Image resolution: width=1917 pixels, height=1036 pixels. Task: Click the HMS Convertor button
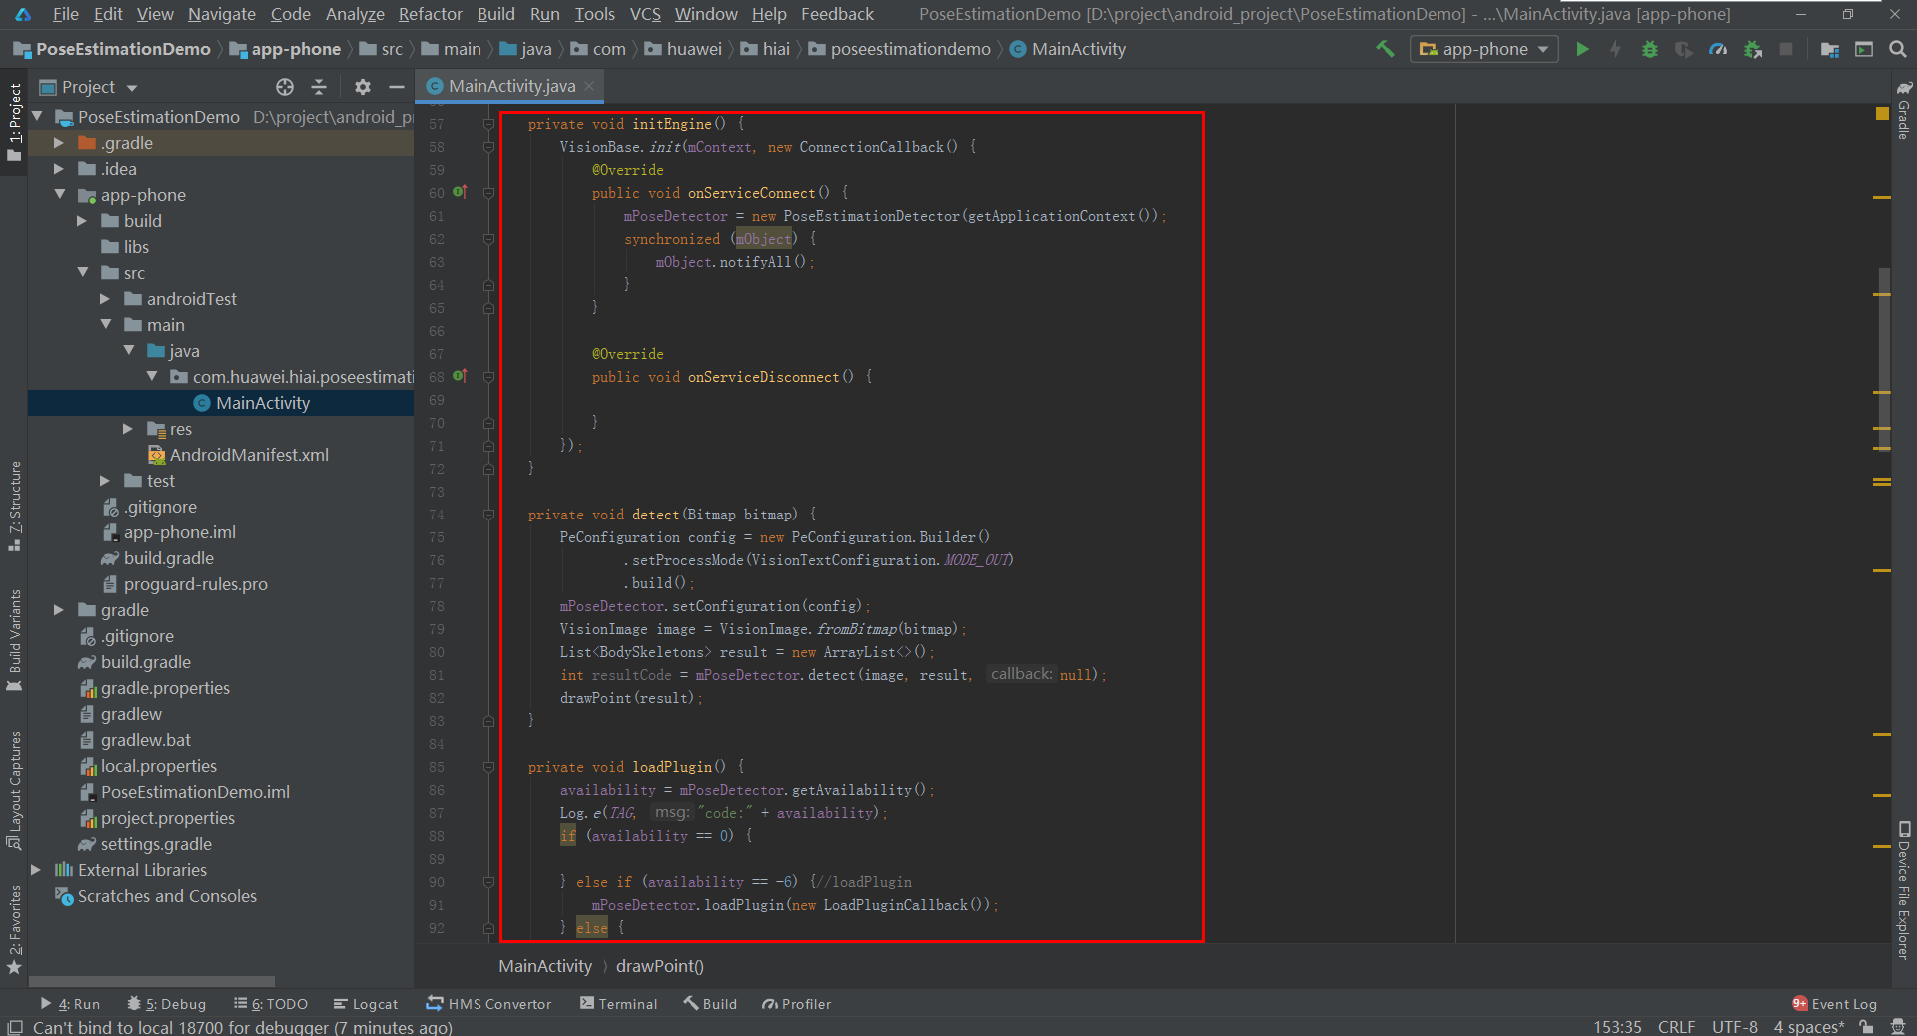pos(488,1004)
